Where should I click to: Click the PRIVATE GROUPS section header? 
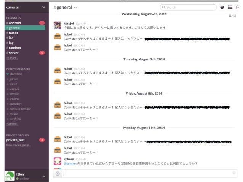[18, 135]
